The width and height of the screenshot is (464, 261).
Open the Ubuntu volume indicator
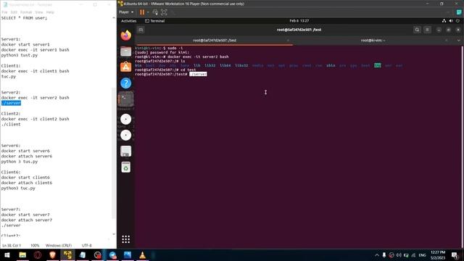(x=451, y=21)
